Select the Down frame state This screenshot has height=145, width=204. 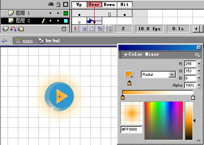click(x=109, y=4)
